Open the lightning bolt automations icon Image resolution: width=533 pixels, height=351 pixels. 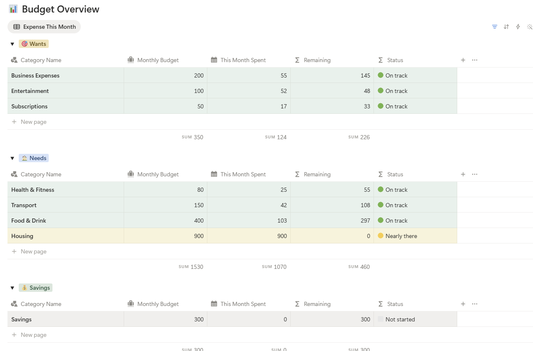point(518,27)
